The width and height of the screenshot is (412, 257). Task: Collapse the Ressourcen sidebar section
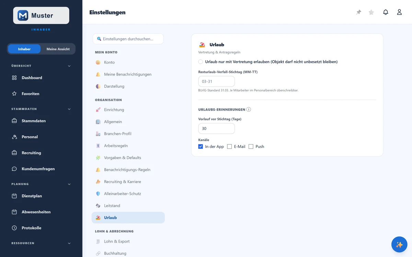click(69, 243)
